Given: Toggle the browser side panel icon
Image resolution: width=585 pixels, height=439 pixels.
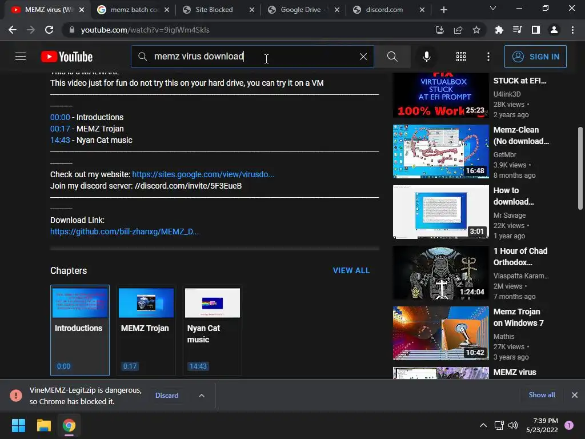Looking at the screenshot, I should tap(536, 30).
